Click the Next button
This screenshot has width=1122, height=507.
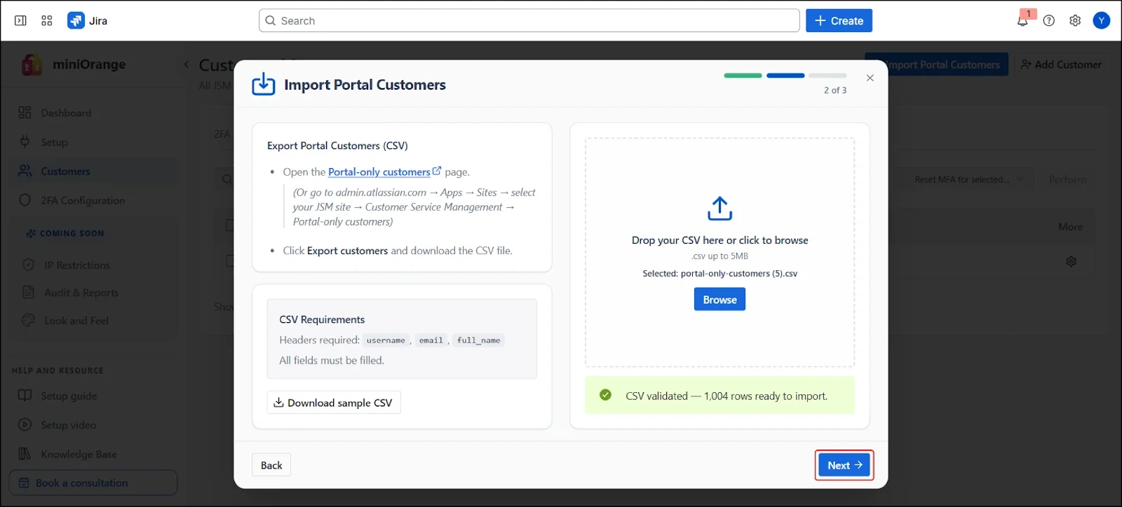[844, 465]
